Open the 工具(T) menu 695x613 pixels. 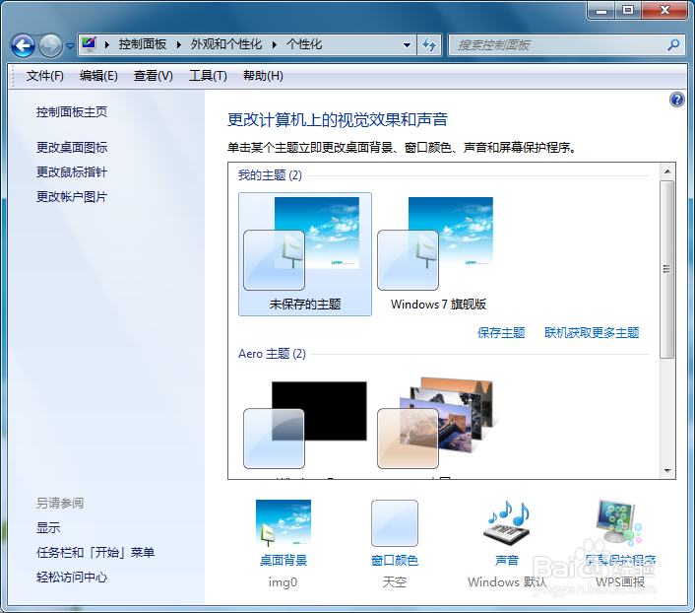click(208, 76)
